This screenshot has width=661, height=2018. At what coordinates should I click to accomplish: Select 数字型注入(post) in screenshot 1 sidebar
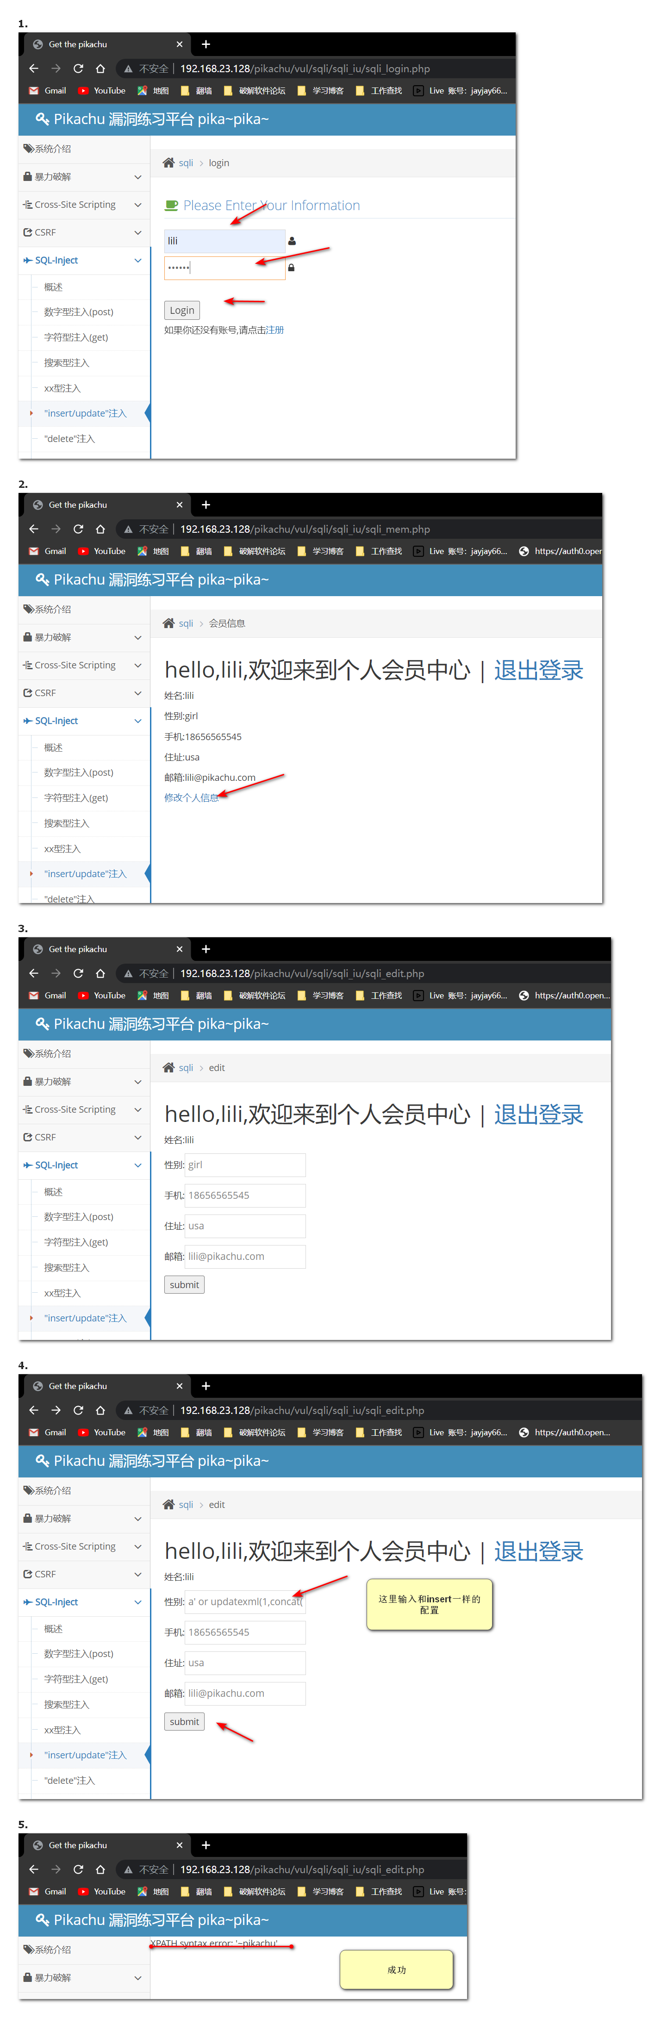78,312
